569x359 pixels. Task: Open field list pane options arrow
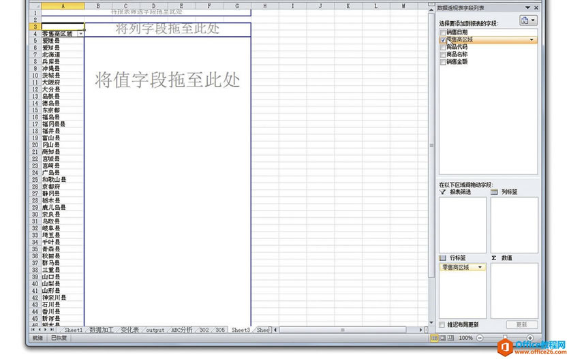point(527,7)
